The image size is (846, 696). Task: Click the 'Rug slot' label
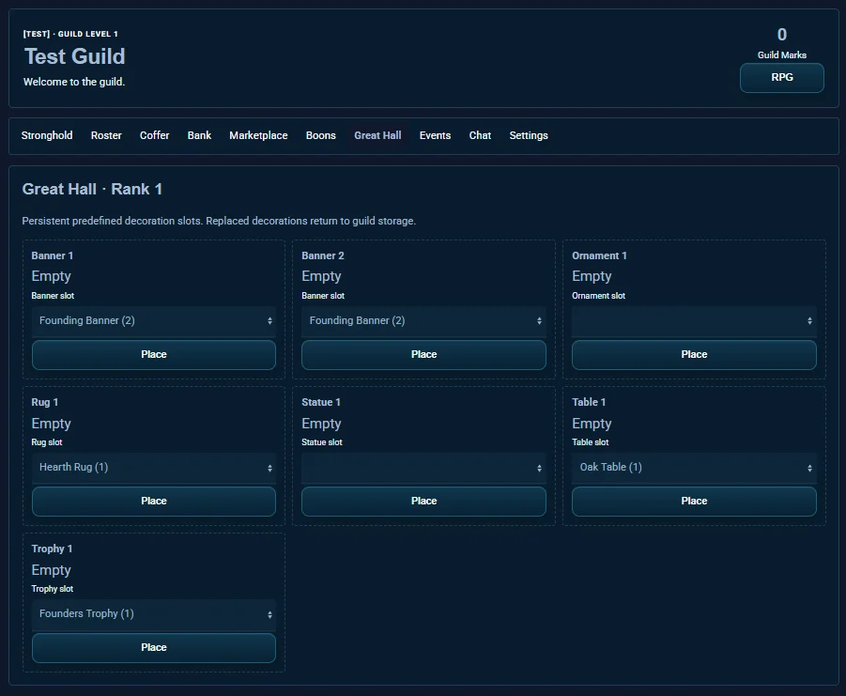click(46, 442)
